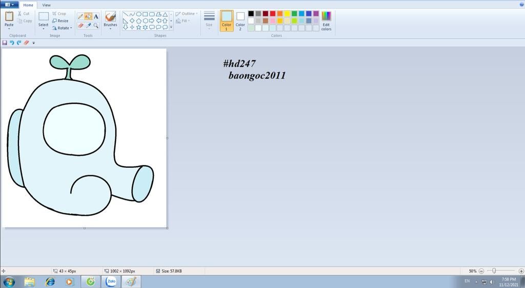Open Edit colors dialog
Image resolution: width=525 pixels, height=288 pixels.
[x=326, y=20]
